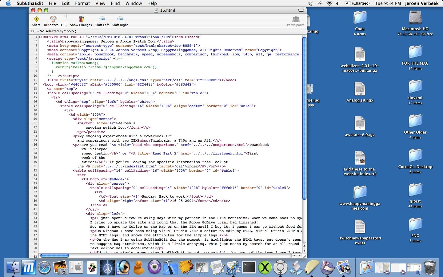
Task: Open the Jeroen Verbeek user menu
Action: click(421, 3)
